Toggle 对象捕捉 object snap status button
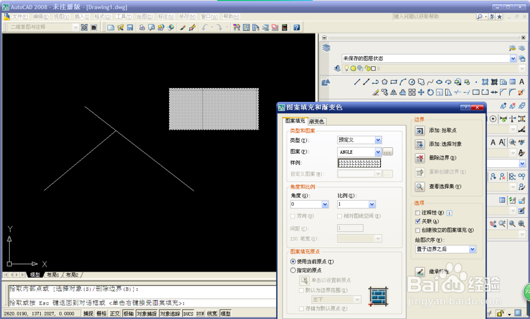Screen dimensions: 530x319 [147, 314]
